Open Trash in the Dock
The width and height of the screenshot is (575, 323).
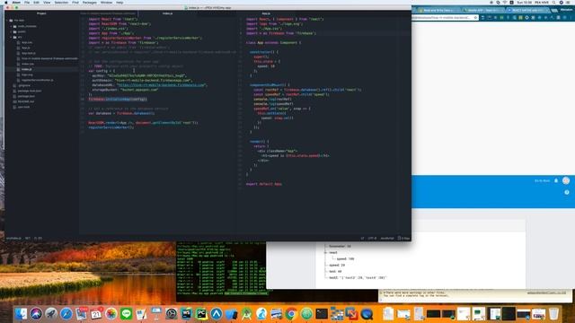point(553,314)
